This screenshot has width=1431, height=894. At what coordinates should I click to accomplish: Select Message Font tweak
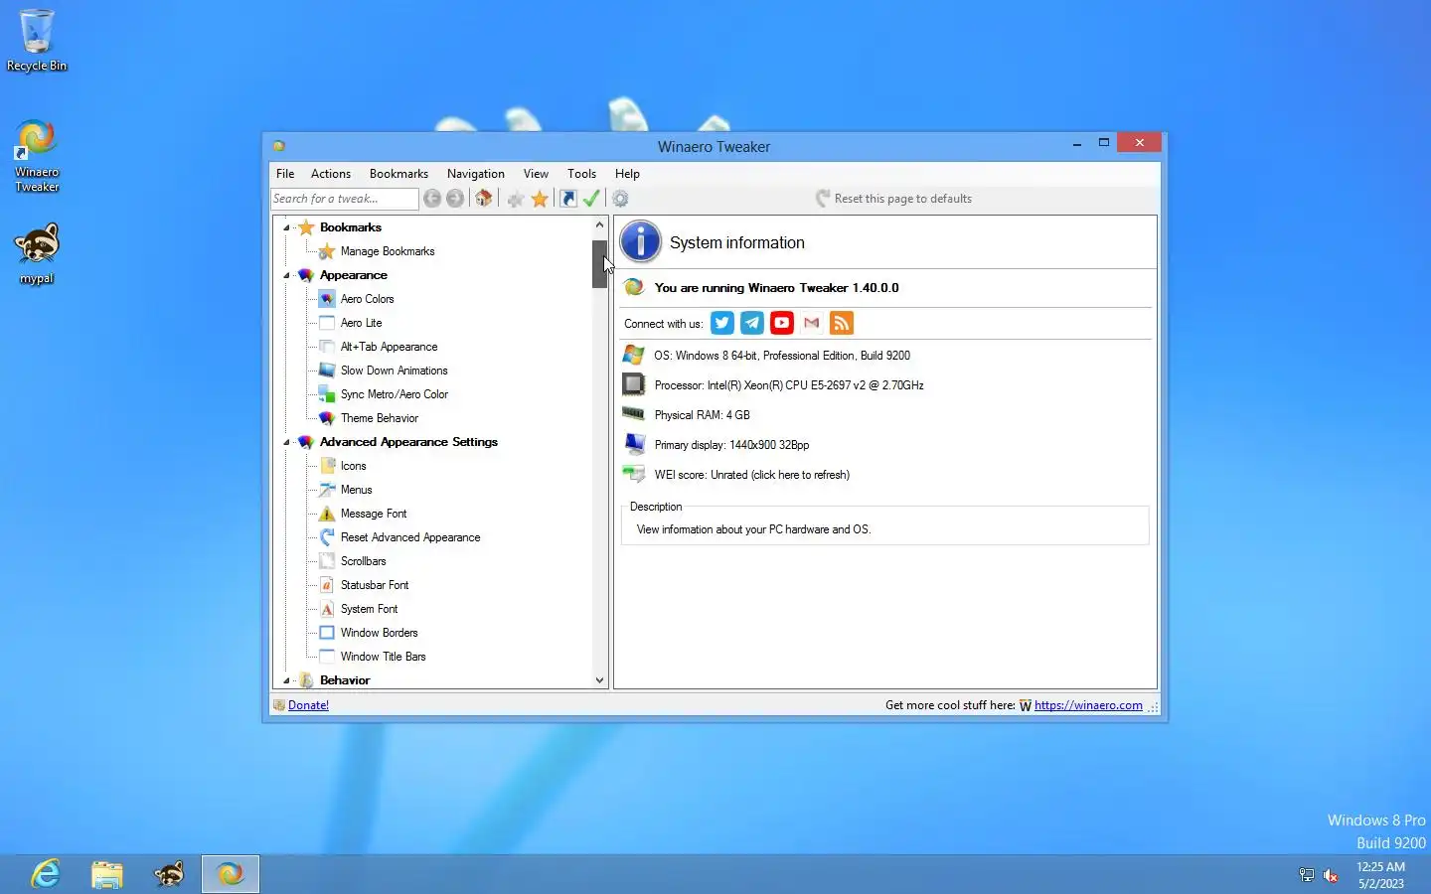tap(374, 514)
